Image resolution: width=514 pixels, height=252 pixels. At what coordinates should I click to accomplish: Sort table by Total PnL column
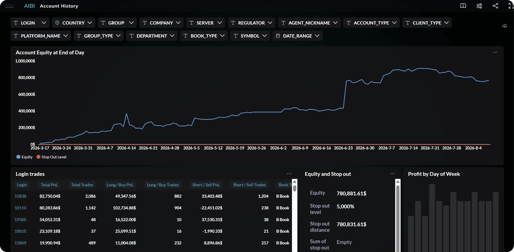49,185
